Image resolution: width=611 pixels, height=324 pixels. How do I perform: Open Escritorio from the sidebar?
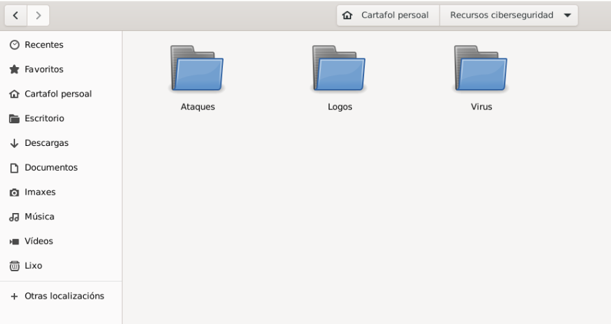pos(44,119)
